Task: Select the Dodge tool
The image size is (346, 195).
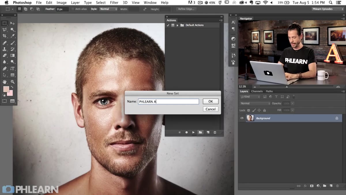Action: 12,62
